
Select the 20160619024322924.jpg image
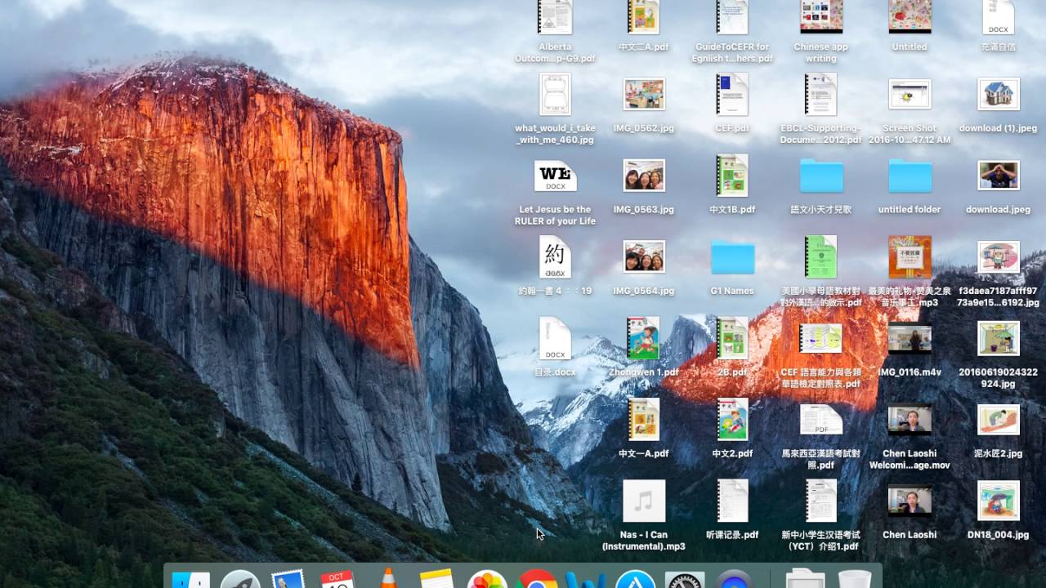click(x=998, y=338)
